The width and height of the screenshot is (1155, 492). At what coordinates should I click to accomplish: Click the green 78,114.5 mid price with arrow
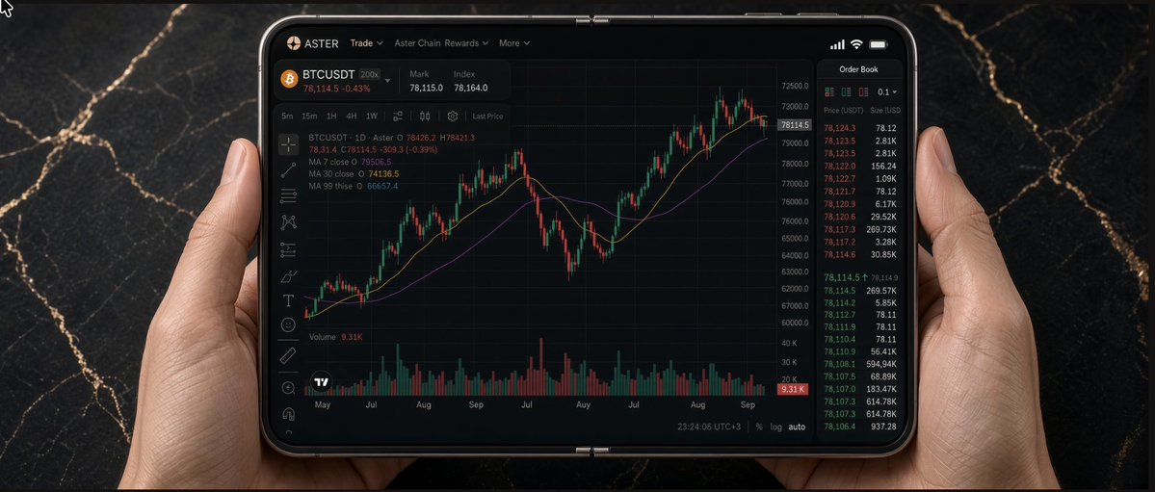[846, 277]
